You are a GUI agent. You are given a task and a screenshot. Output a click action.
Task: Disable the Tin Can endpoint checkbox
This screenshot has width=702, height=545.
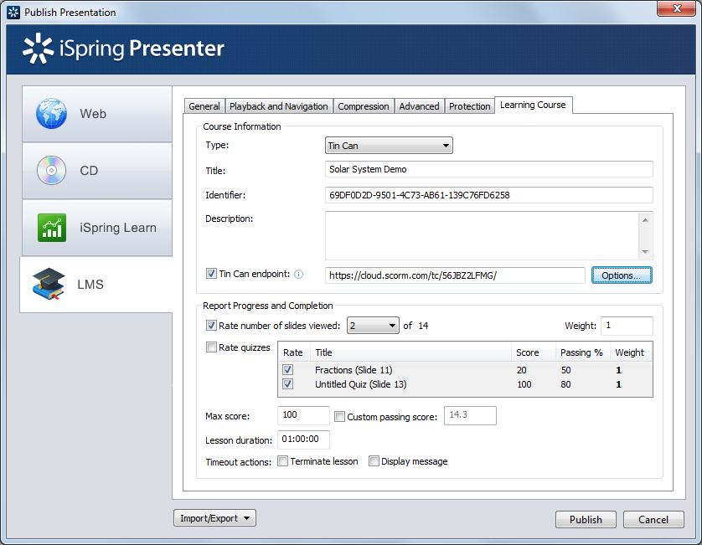[x=211, y=274]
